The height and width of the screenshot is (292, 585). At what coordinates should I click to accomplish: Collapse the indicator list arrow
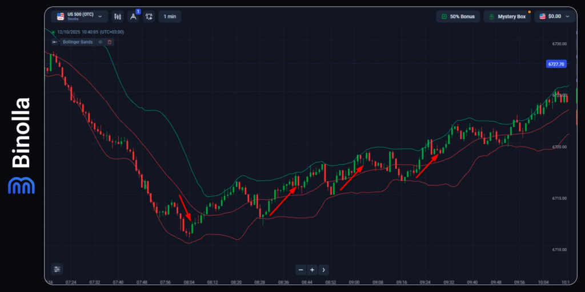point(55,42)
